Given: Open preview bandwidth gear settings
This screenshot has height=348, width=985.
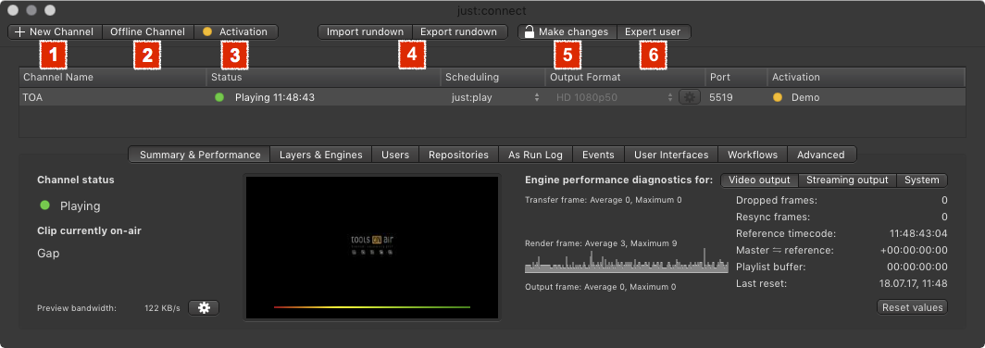Looking at the screenshot, I should point(204,308).
